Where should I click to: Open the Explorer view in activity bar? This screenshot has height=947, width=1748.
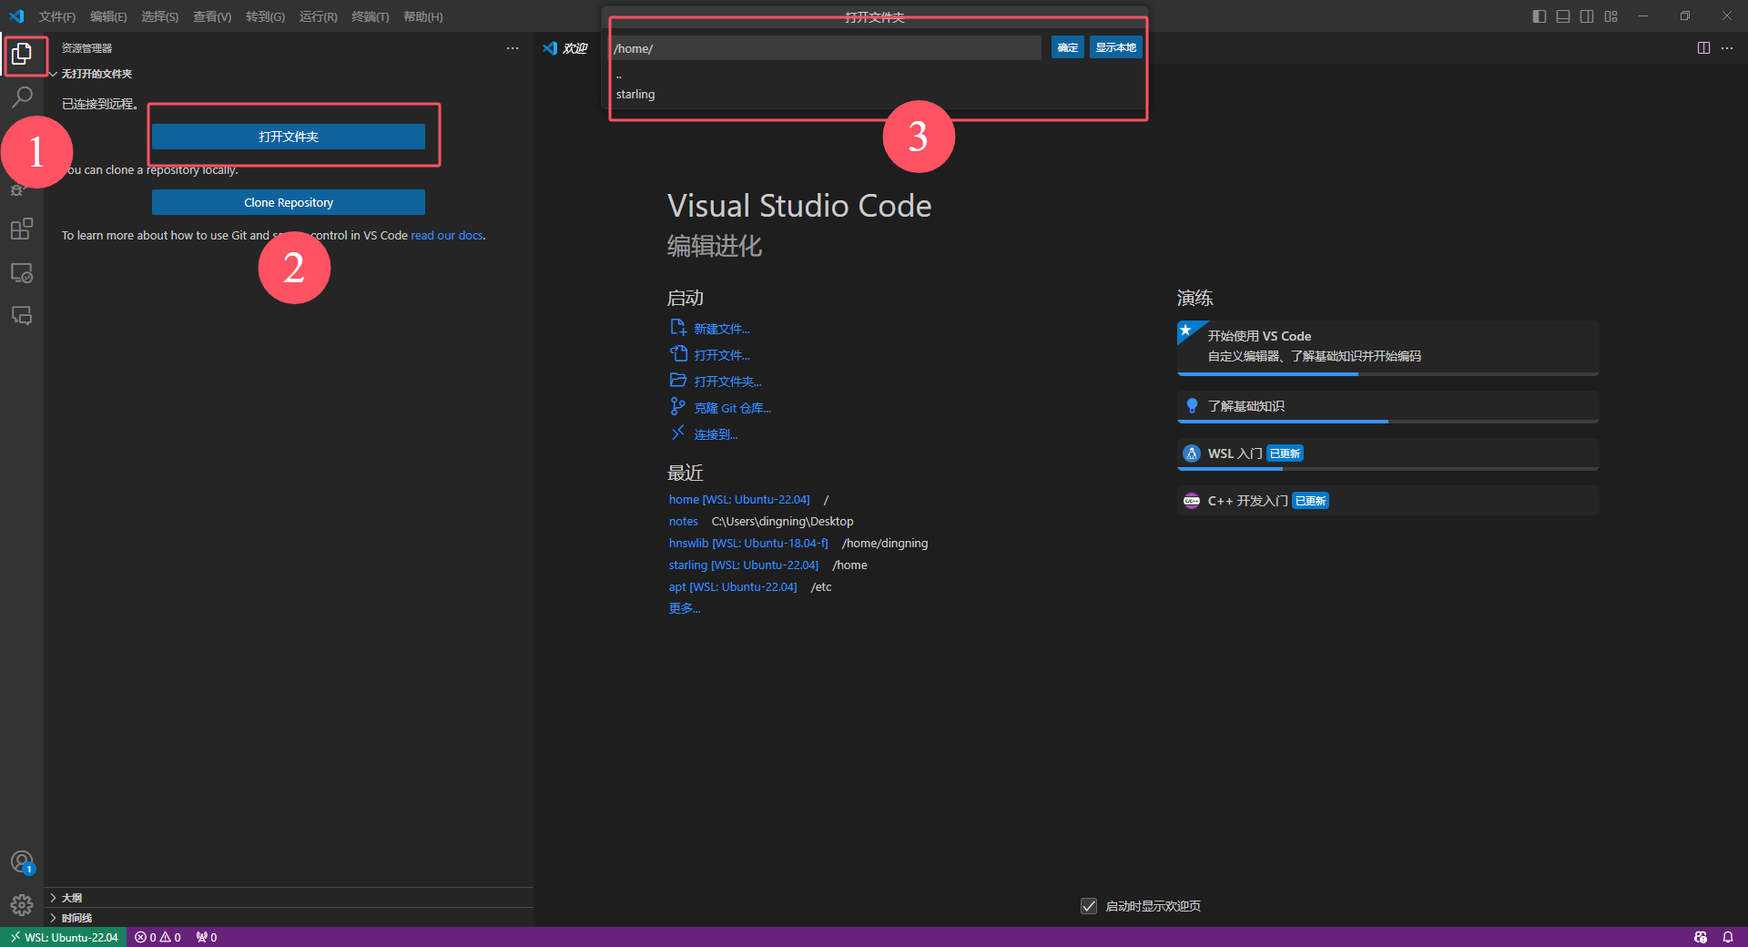tap(22, 55)
